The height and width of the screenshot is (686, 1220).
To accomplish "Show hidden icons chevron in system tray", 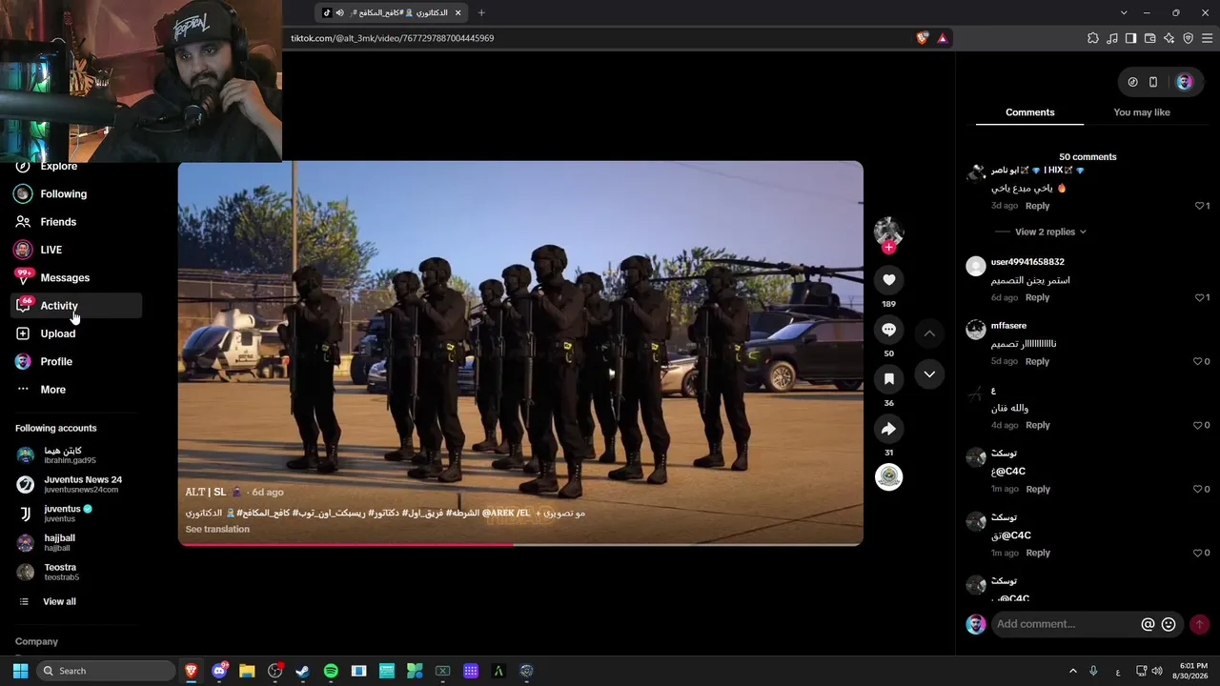I will coord(1072,671).
